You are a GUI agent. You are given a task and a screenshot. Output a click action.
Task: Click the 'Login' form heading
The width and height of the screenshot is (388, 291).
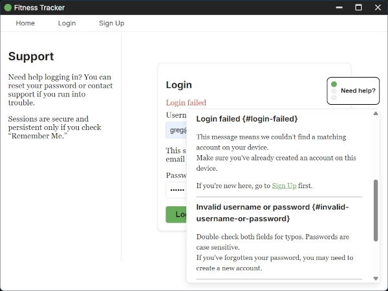(x=178, y=85)
